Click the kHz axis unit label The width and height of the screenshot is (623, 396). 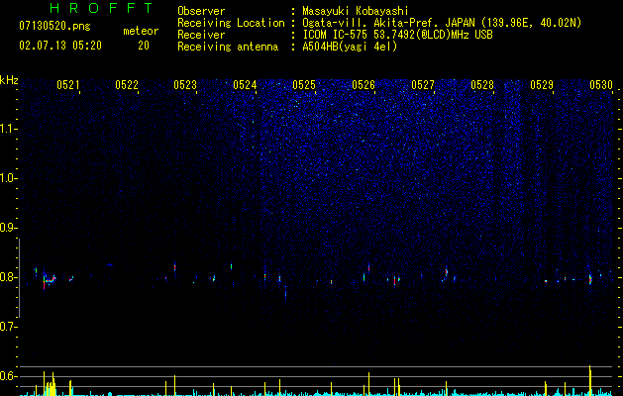pos(9,80)
